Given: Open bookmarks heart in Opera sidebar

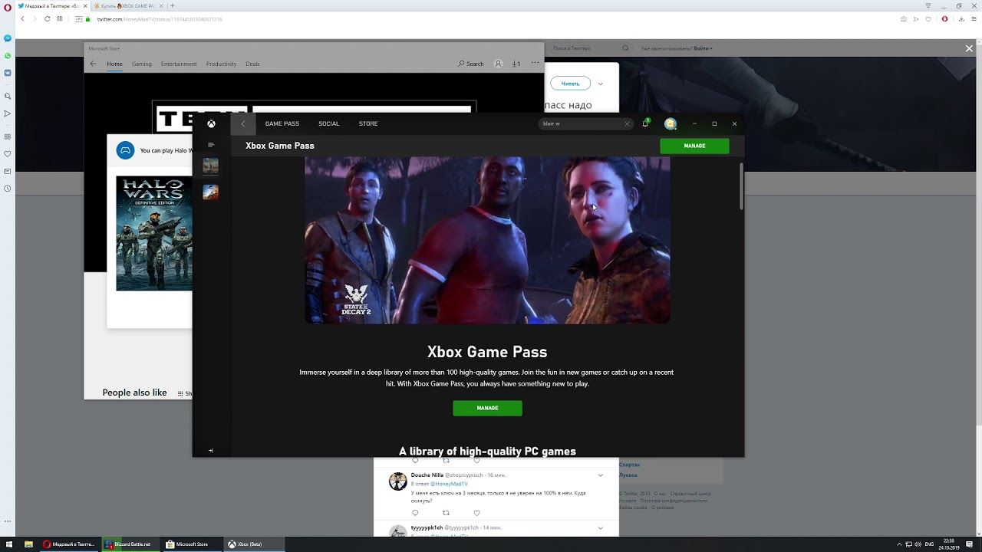Looking at the screenshot, I should 8,154.
